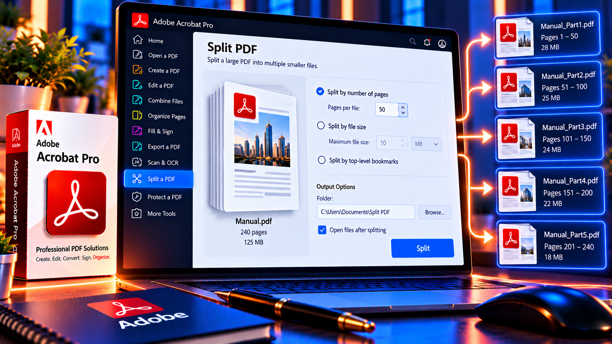Click the Manual.pdf document preview thumbnail
The image size is (612, 344).
point(255,146)
